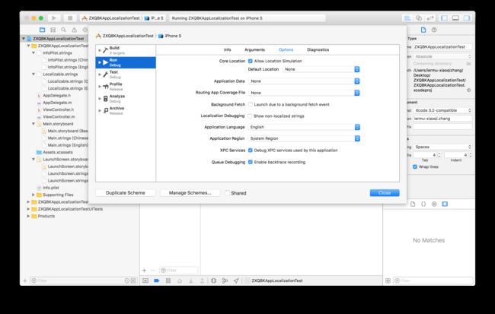This screenshot has height=314, width=495.
Task: Open Routing App Coverage File dropdown
Action: pos(304,93)
